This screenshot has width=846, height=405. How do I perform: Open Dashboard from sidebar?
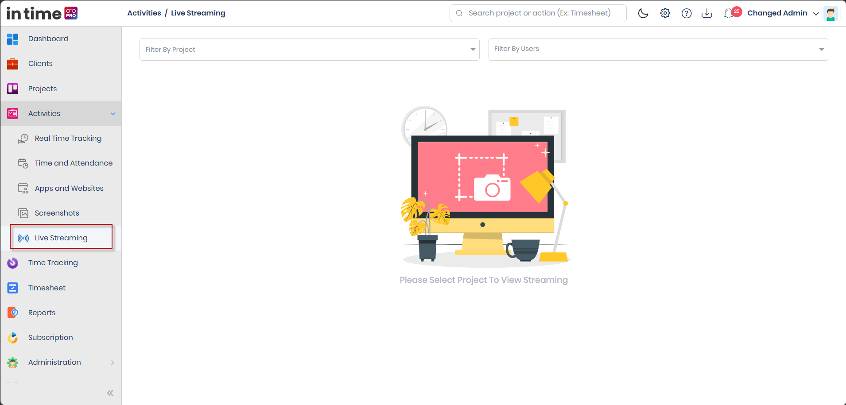point(48,39)
